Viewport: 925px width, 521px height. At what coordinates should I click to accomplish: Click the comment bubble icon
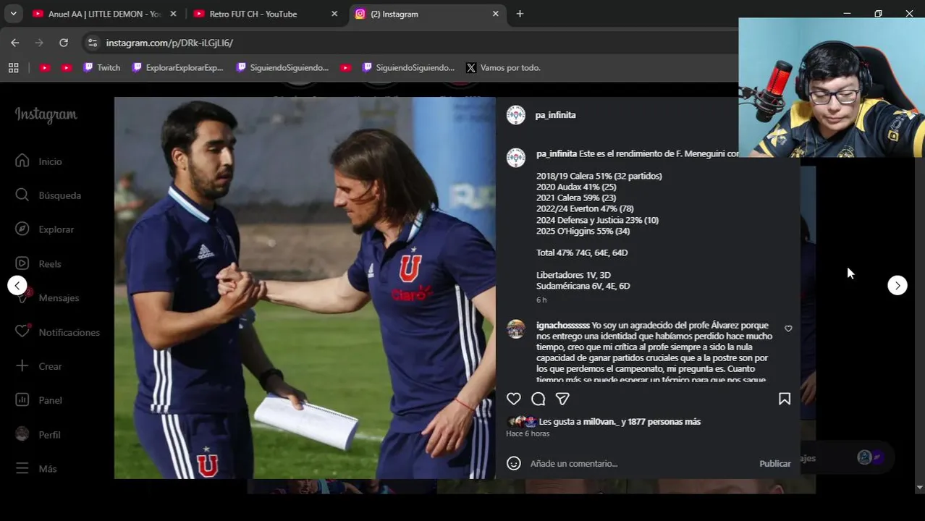tap(538, 399)
